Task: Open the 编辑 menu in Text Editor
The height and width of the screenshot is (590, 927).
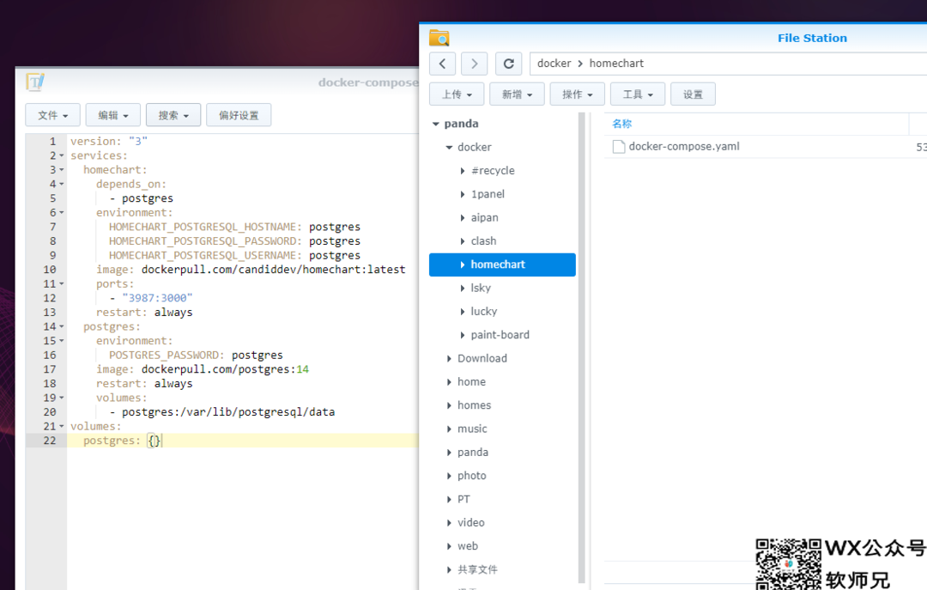Action: point(113,115)
